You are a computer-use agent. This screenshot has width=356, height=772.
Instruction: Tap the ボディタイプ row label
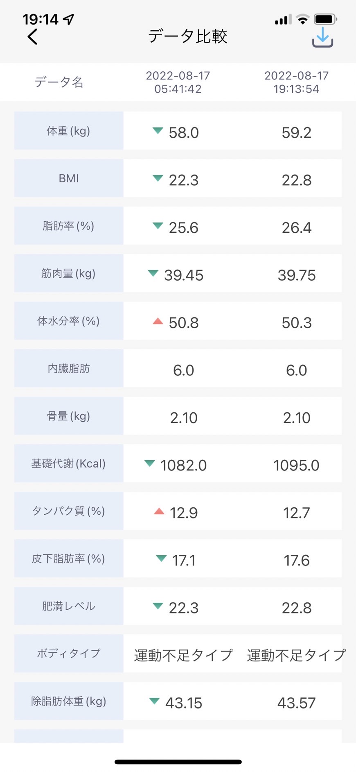click(x=68, y=654)
